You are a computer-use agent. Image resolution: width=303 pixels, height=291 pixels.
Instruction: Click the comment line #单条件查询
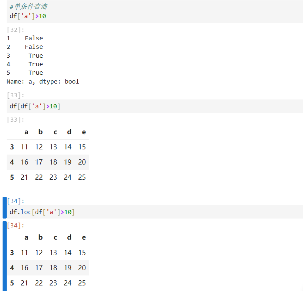28,7
